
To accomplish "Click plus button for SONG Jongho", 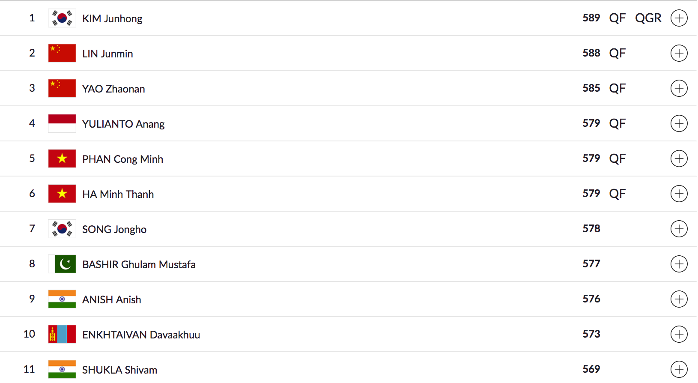I will click(x=679, y=229).
